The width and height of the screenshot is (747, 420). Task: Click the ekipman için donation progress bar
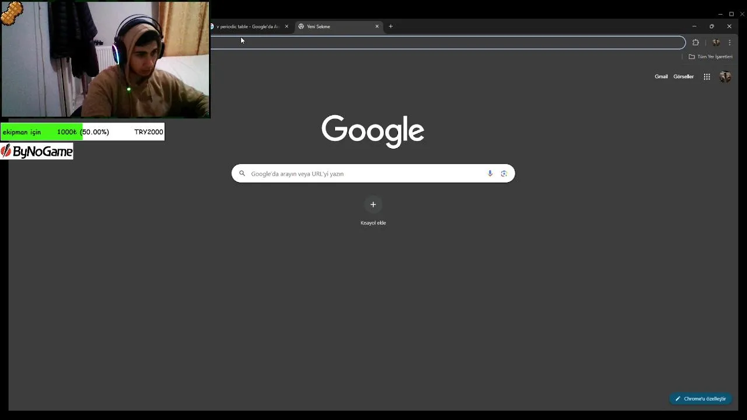tap(82, 132)
